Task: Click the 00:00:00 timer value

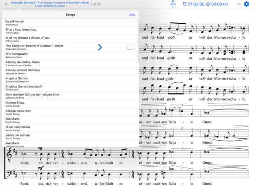Action: (x=220, y=4)
